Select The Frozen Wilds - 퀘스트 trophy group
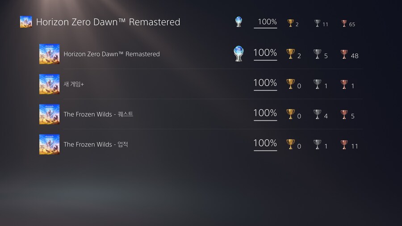402x226 pixels. click(98, 114)
